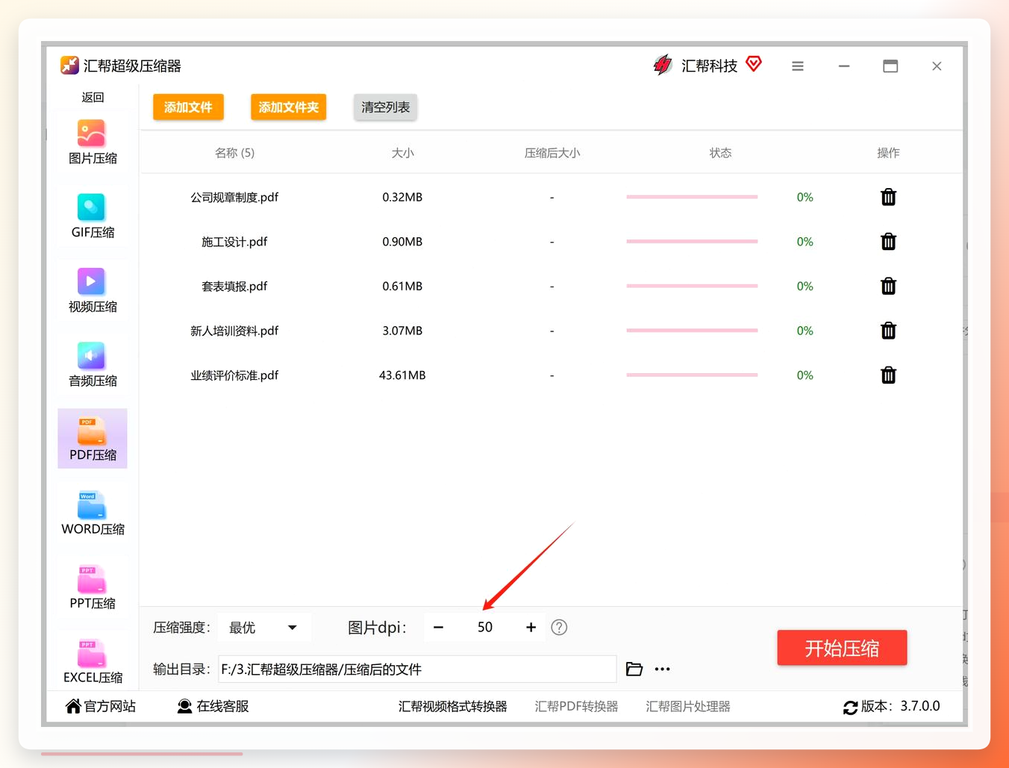This screenshot has height=768, width=1009.
Task: Click the 大小 column header
Action: [x=402, y=153]
